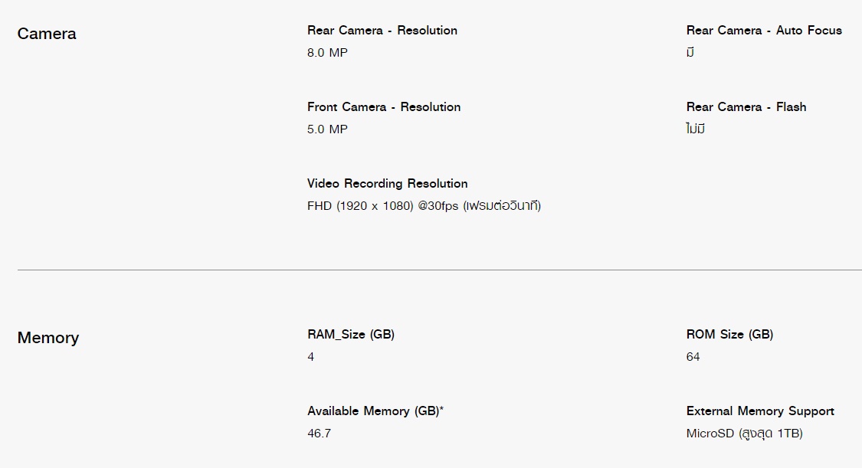The image size is (862, 468).
Task: Select the Video Recording Resolution label
Action: pyautogui.click(x=388, y=184)
